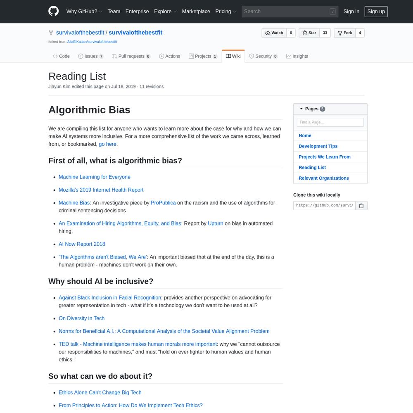Switch to the Actions tab
This screenshot has width=413, height=413.
point(170,56)
